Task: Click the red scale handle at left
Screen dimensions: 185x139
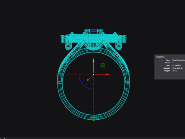Action: point(57,75)
